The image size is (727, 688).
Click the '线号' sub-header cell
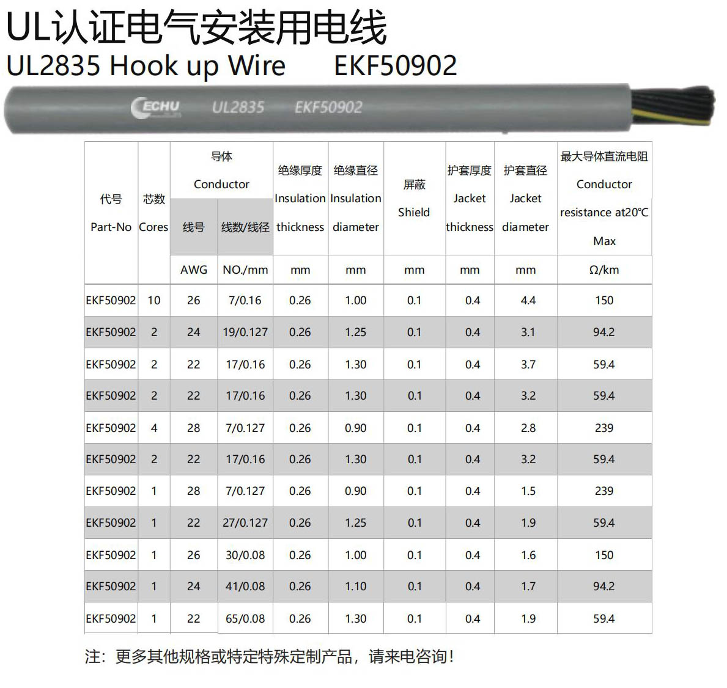click(x=194, y=227)
